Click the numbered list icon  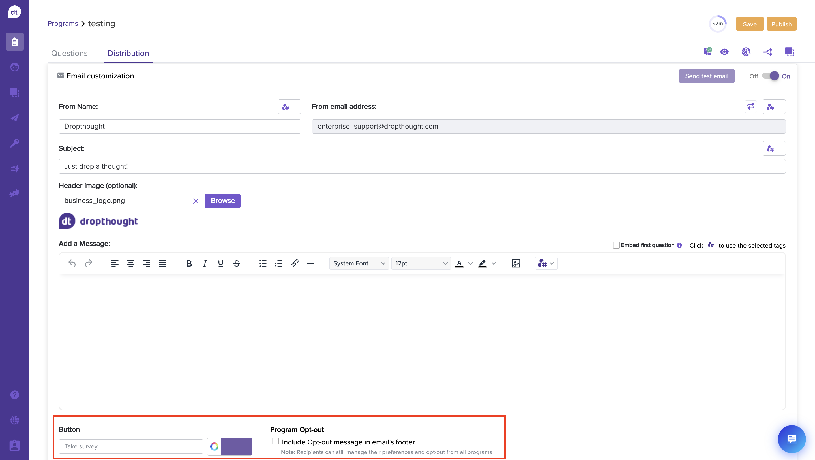(x=278, y=263)
